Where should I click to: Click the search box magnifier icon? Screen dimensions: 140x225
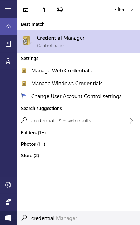point(24,218)
